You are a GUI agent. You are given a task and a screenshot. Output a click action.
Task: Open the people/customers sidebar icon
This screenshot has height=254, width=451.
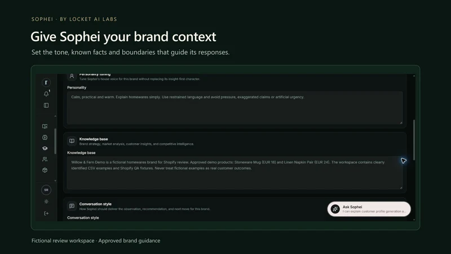[45, 159]
